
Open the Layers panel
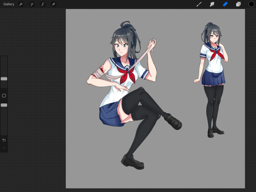tap(238, 4)
